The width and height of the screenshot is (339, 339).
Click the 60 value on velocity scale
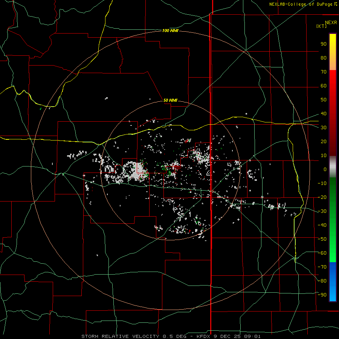click(x=324, y=86)
